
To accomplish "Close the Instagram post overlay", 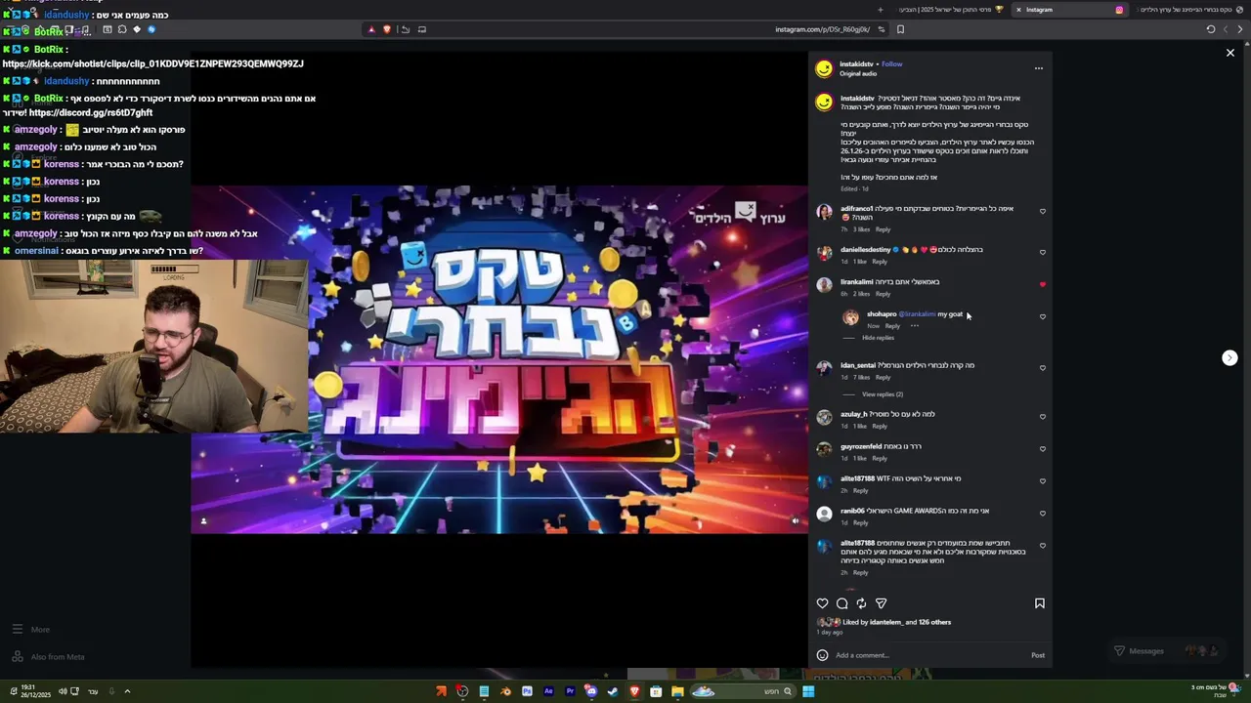I will (1230, 53).
